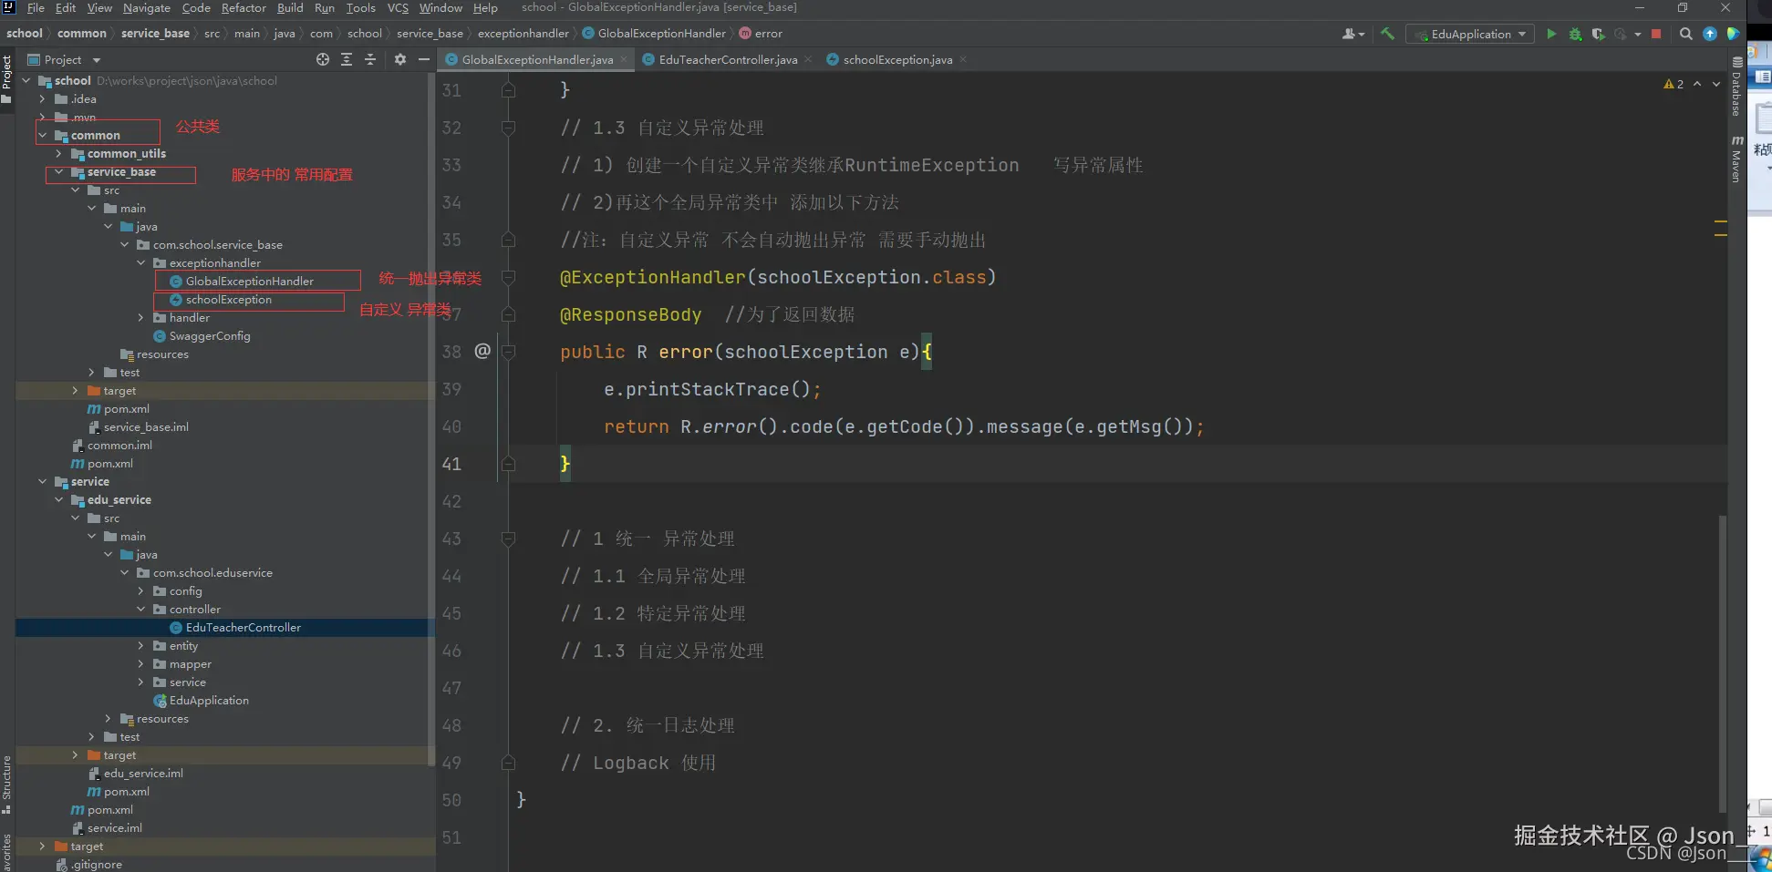
Task: Close the schoolException.java tab
Action: point(963,59)
